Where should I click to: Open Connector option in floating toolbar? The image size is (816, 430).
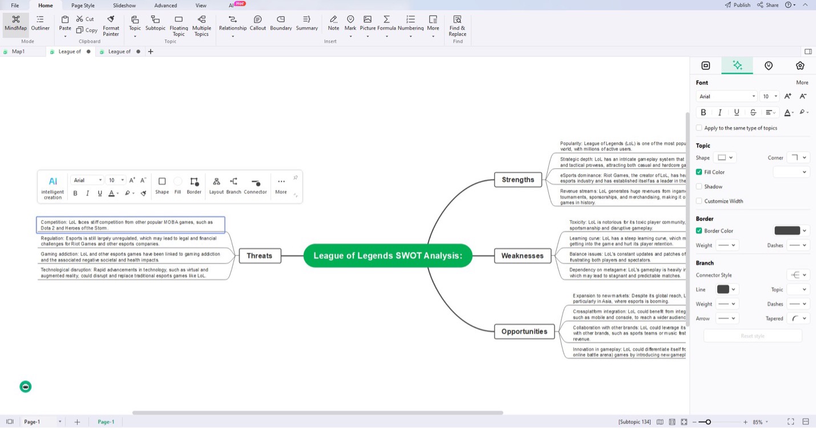pyautogui.click(x=255, y=186)
